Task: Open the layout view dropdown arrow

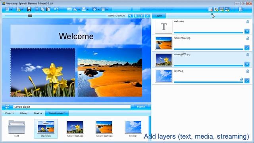Action: (11, 10)
